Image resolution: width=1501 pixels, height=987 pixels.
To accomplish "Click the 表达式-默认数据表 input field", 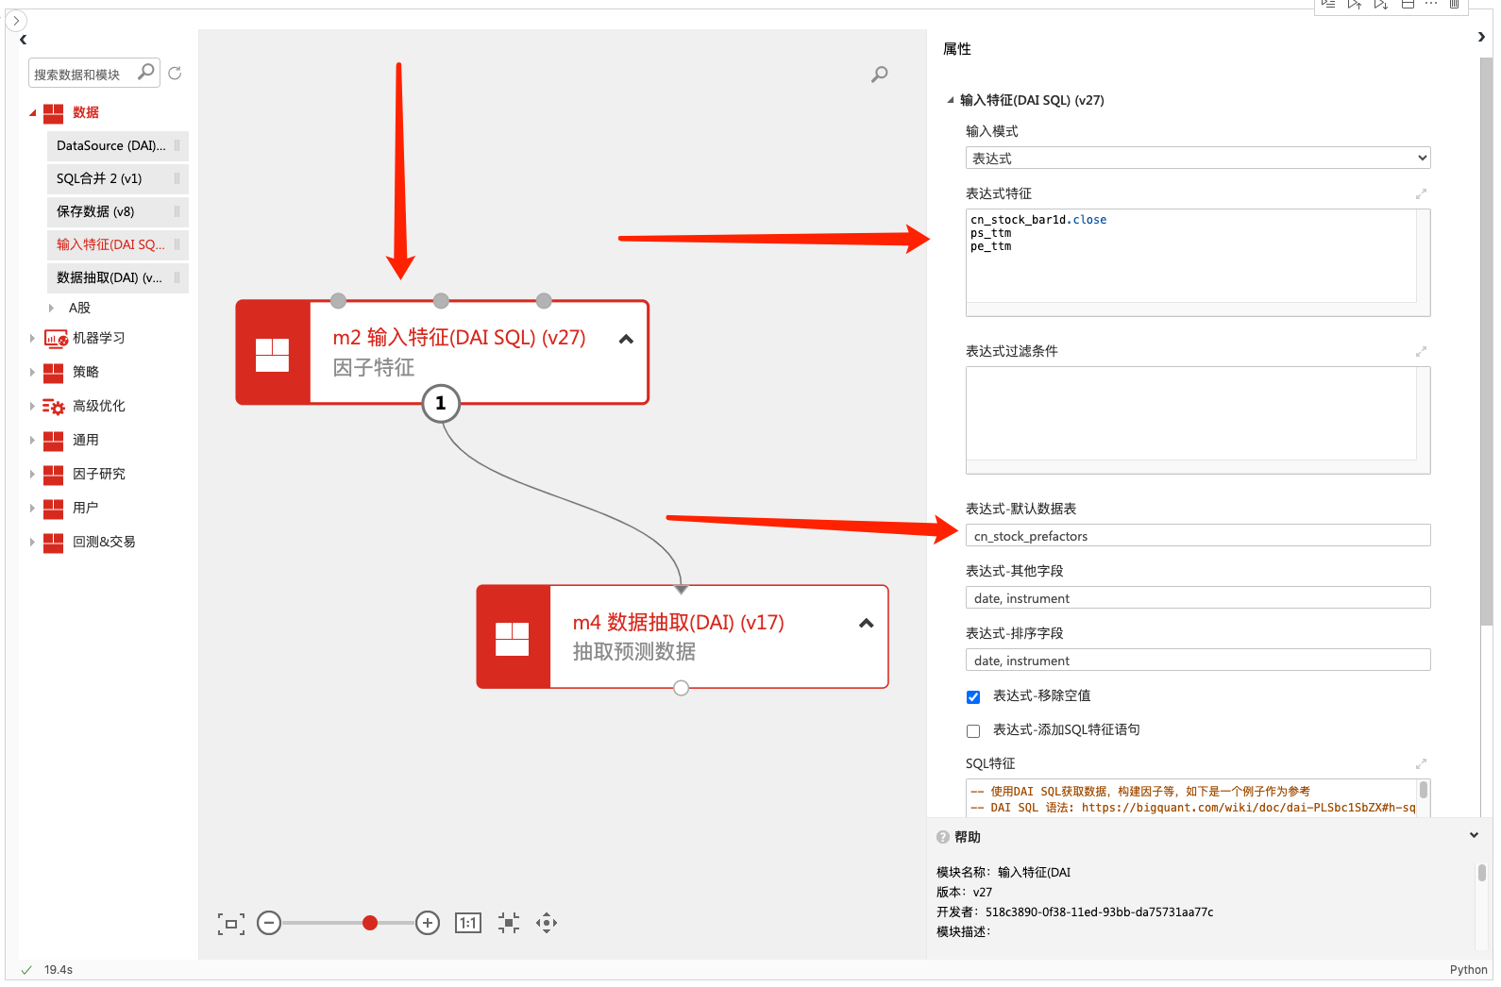I will point(1197,536).
